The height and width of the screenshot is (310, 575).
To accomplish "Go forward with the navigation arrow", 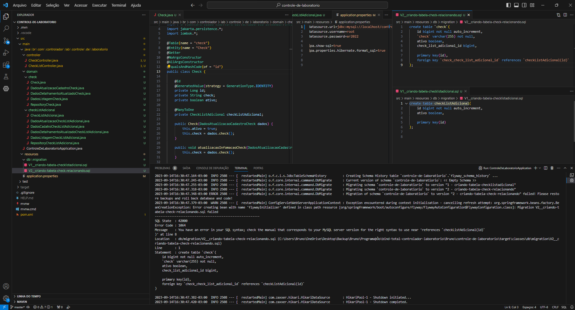I will pyautogui.click(x=201, y=5).
